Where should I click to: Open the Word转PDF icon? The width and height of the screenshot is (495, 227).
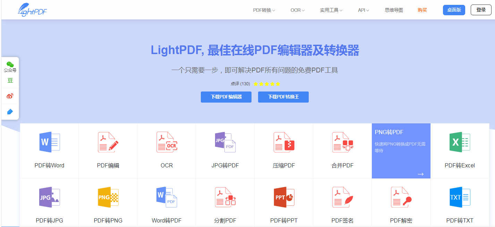167,197
